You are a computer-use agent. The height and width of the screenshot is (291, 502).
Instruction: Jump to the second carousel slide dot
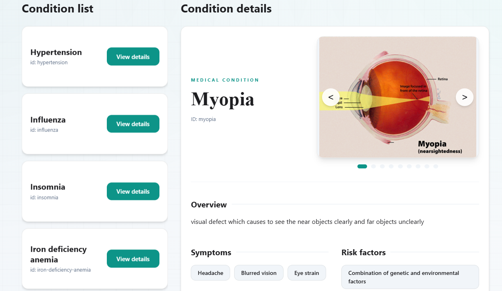(x=373, y=166)
